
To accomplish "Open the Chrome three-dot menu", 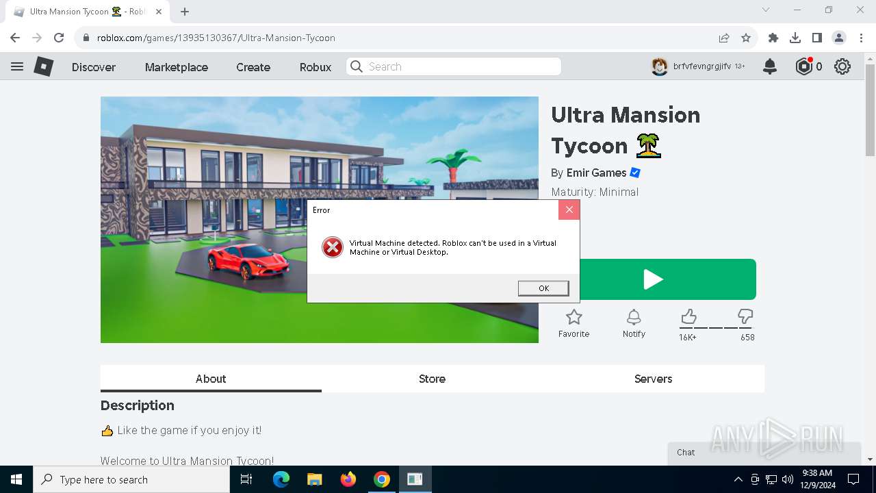I will click(861, 38).
